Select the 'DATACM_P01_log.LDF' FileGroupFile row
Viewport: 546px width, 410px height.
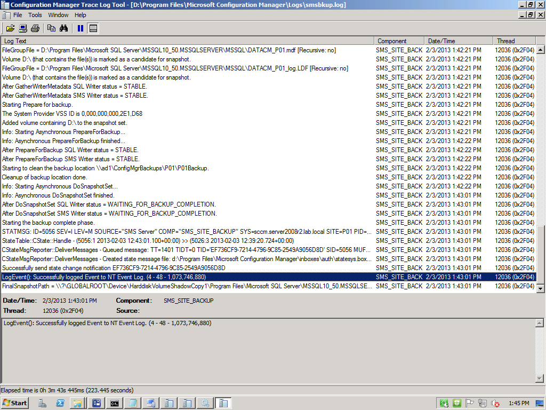point(268,68)
